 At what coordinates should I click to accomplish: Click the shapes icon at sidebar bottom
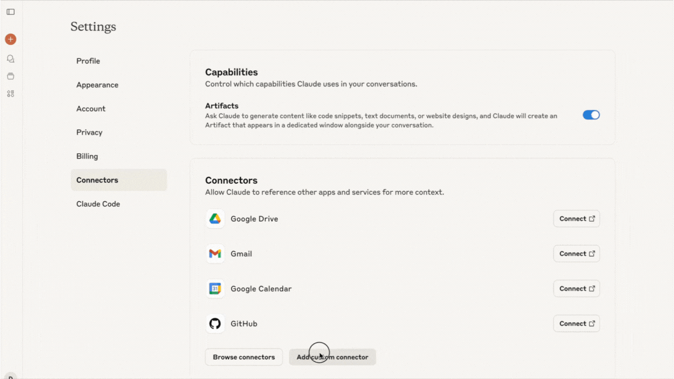click(x=10, y=94)
